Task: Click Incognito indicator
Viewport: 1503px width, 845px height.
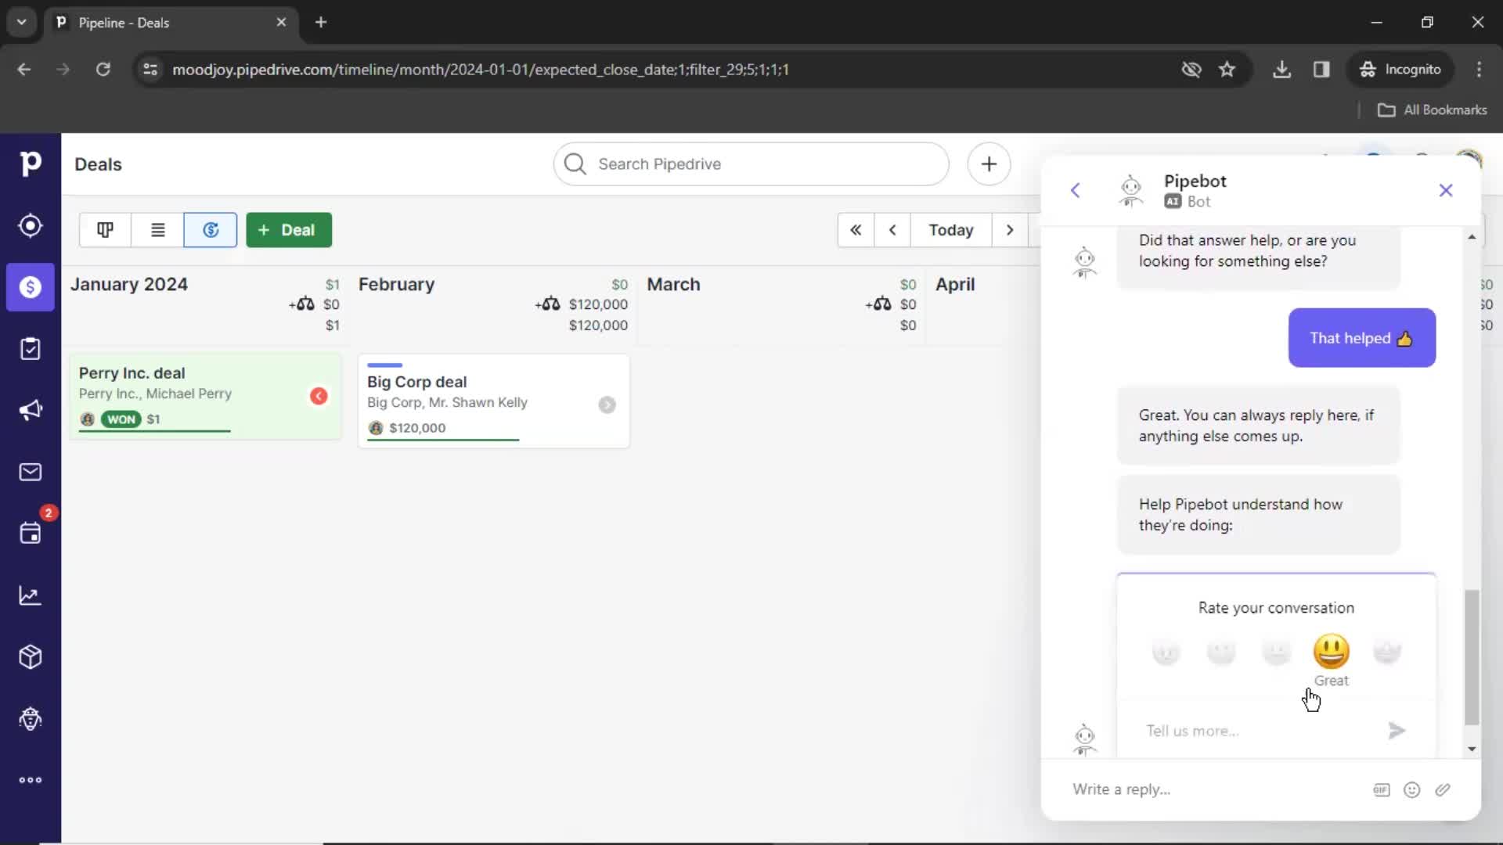Action: click(1400, 70)
